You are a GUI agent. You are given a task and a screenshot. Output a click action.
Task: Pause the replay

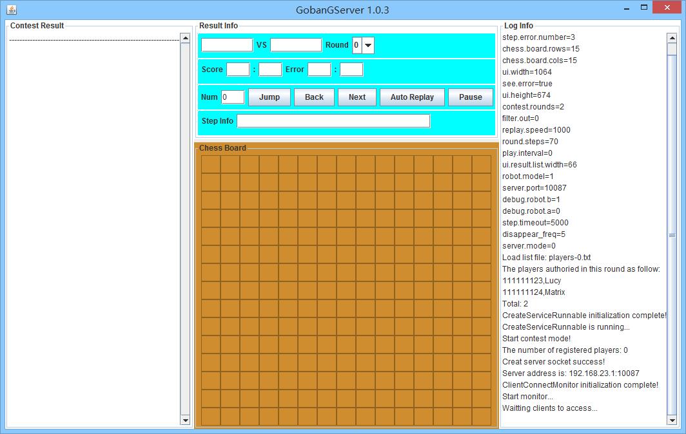[470, 97]
